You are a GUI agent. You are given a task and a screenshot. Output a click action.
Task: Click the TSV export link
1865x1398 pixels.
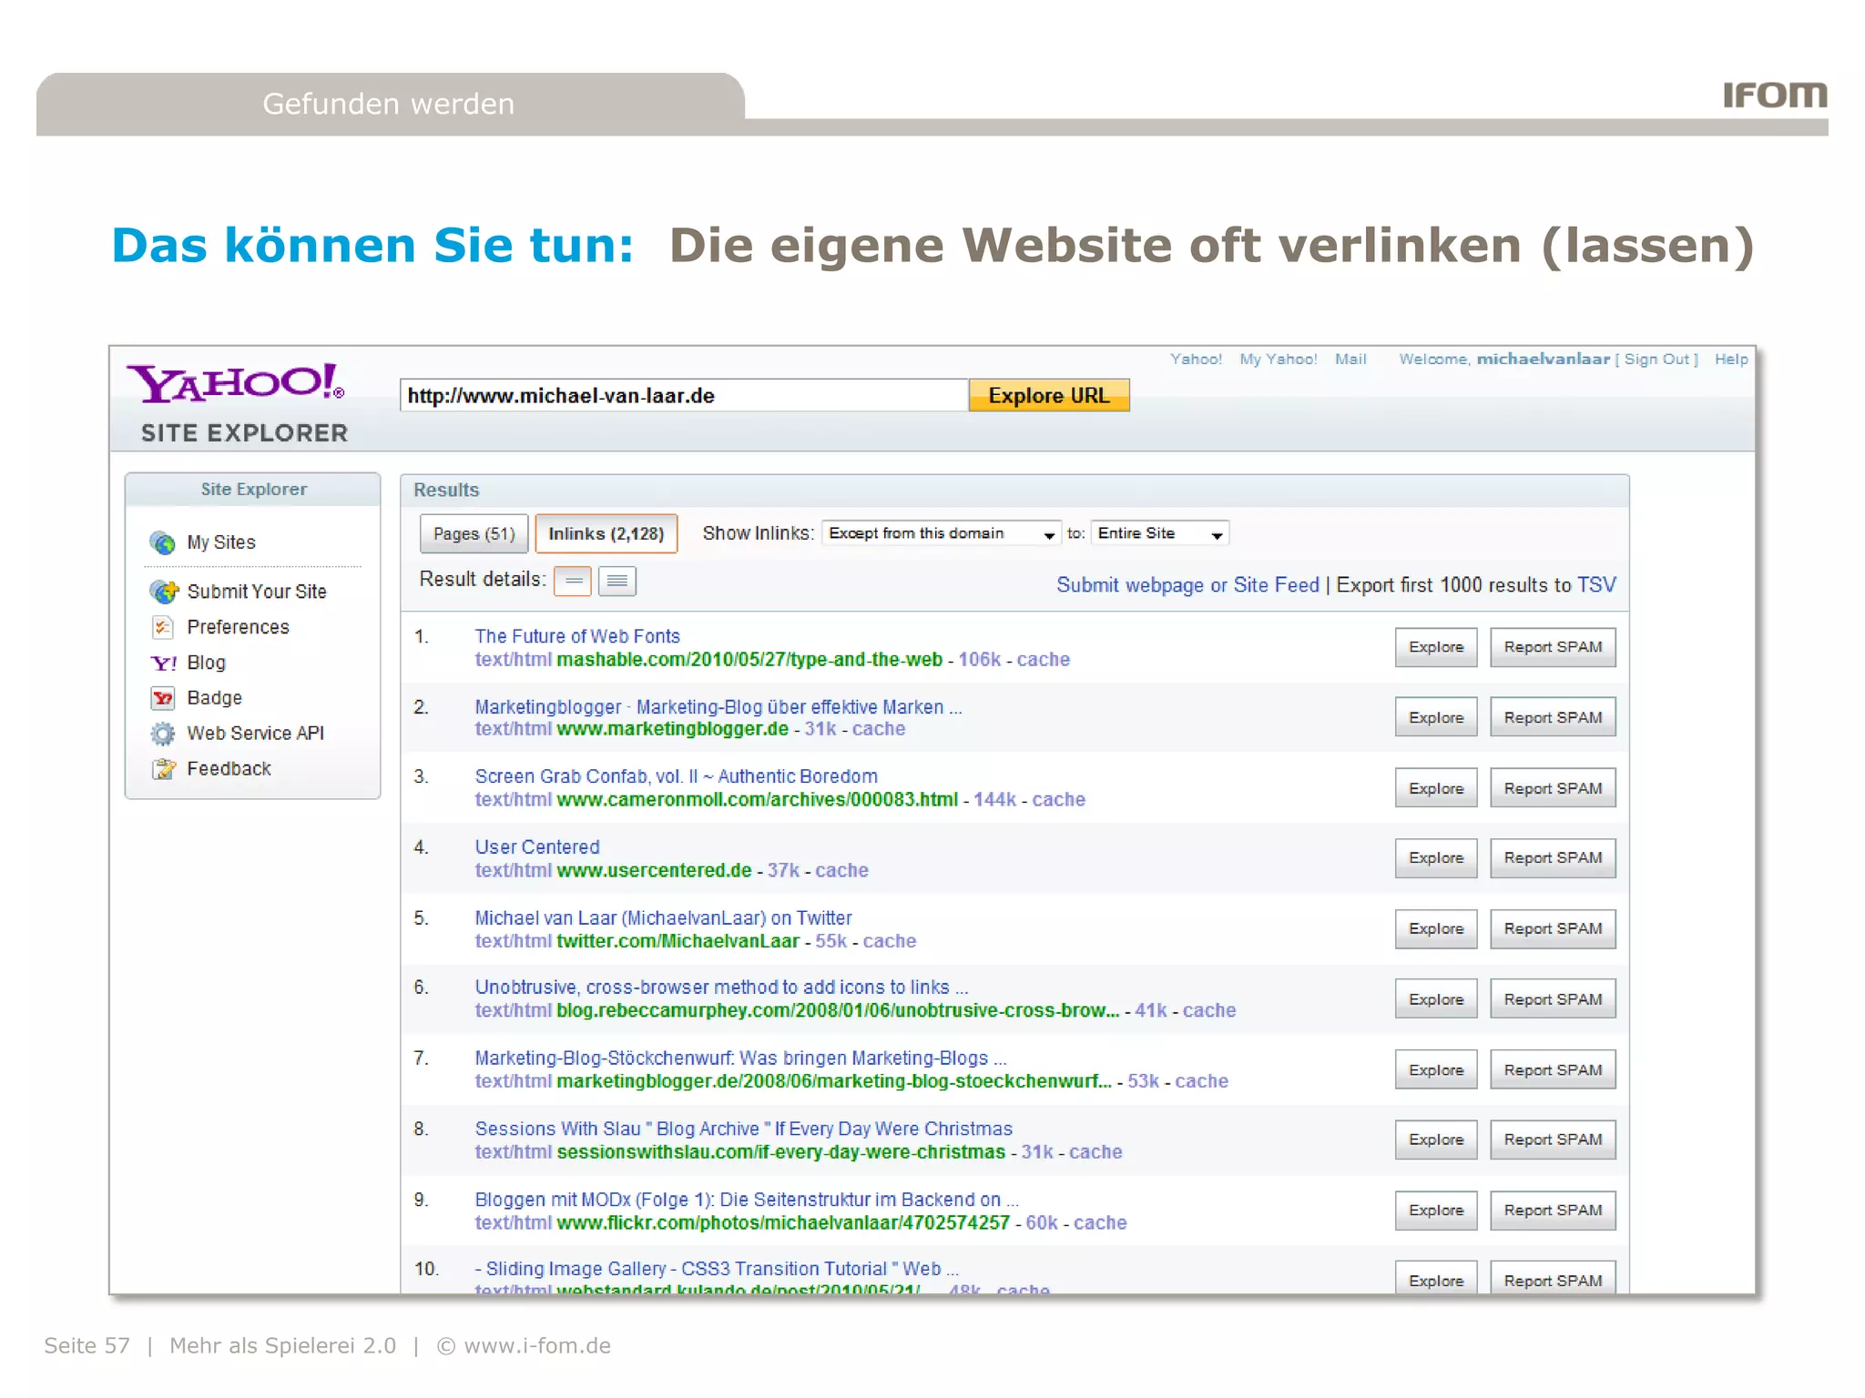1596,585
